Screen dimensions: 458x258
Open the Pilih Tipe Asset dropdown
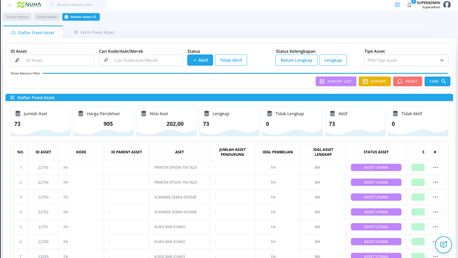(406, 60)
